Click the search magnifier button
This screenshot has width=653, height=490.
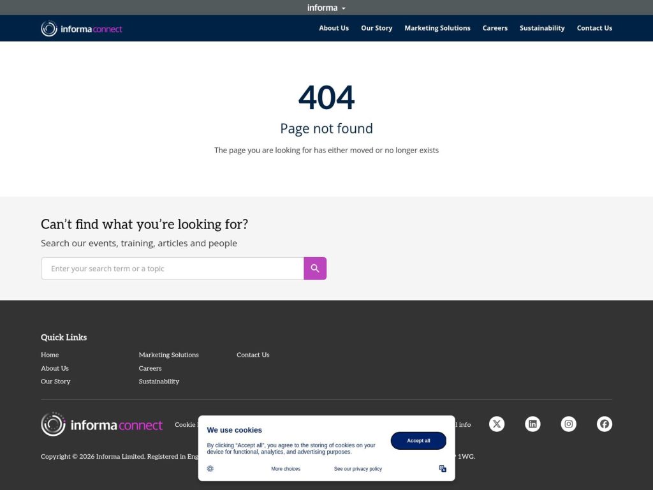[314, 268]
